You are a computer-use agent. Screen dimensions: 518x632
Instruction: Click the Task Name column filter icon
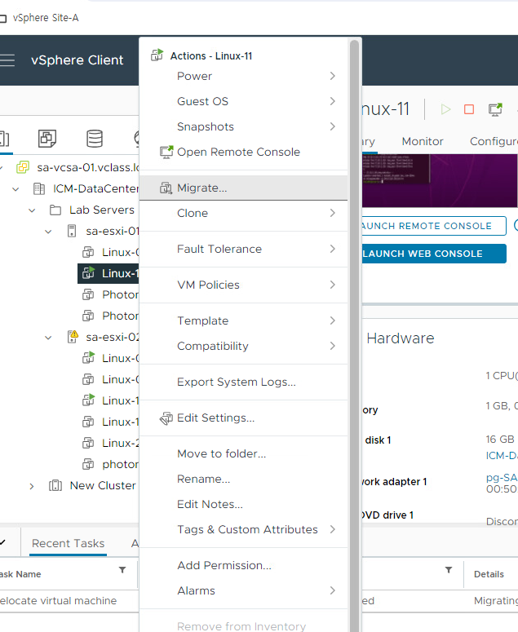(x=122, y=570)
